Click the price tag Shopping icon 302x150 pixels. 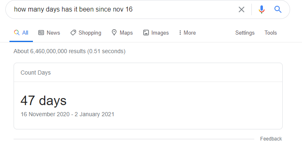[73, 33]
